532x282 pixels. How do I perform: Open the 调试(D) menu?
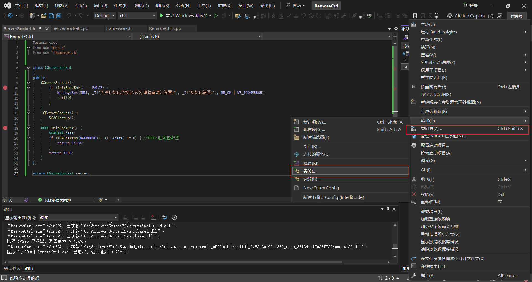[142, 6]
